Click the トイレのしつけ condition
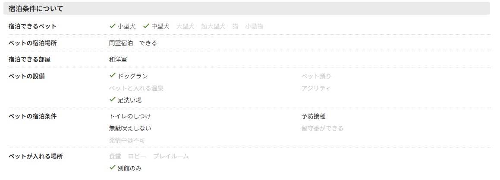Image resolution: width=500 pixels, height=180 pixels. [130, 116]
